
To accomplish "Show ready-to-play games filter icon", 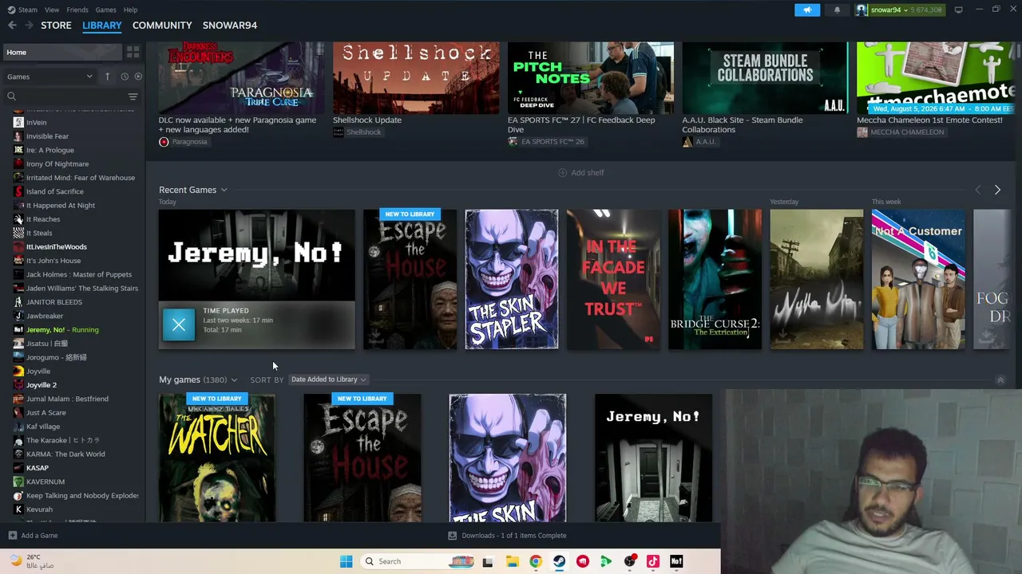I will pos(138,77).
